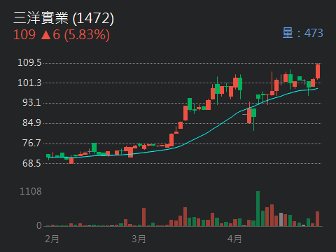Click the tall red volume bar after 3月
Image resolution: width=336 pixels, height=252 pixels.
[143, 217]
